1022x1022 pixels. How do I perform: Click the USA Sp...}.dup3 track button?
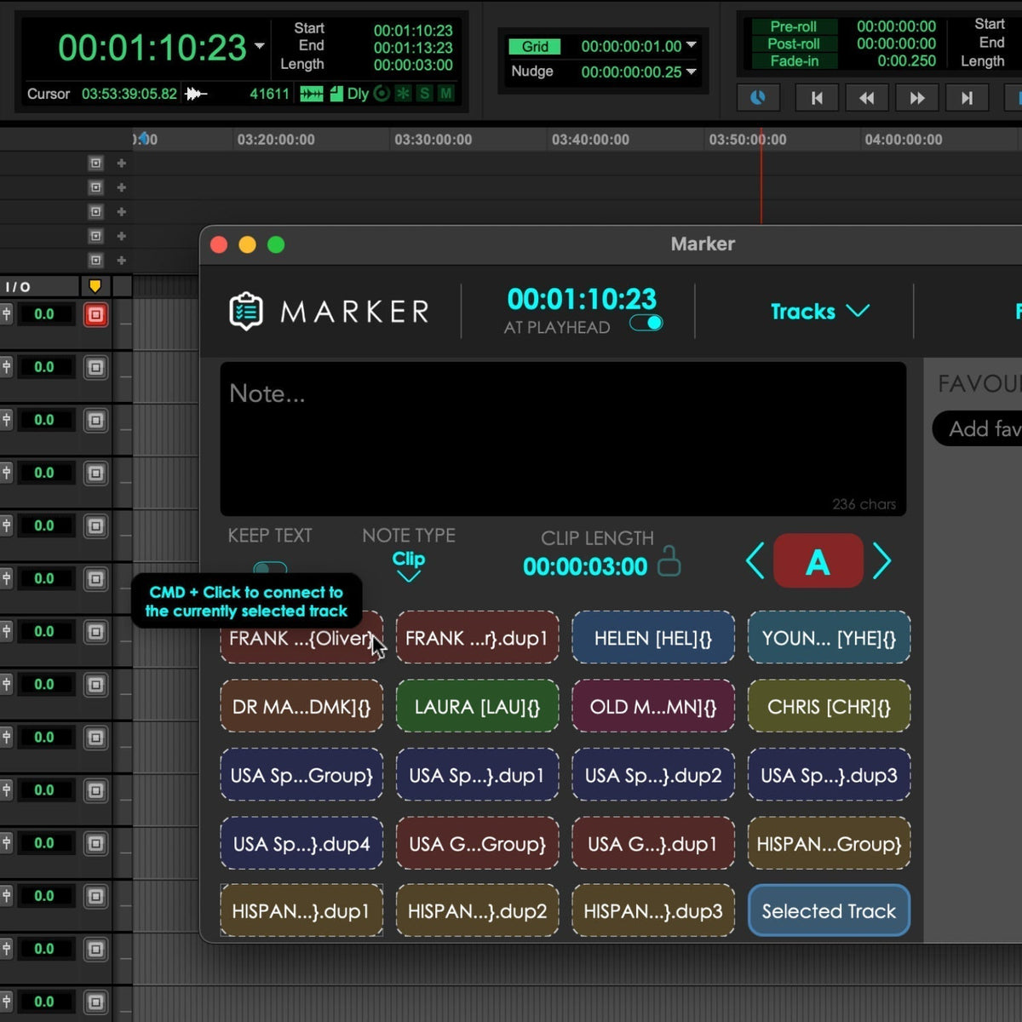click(829, 775)
